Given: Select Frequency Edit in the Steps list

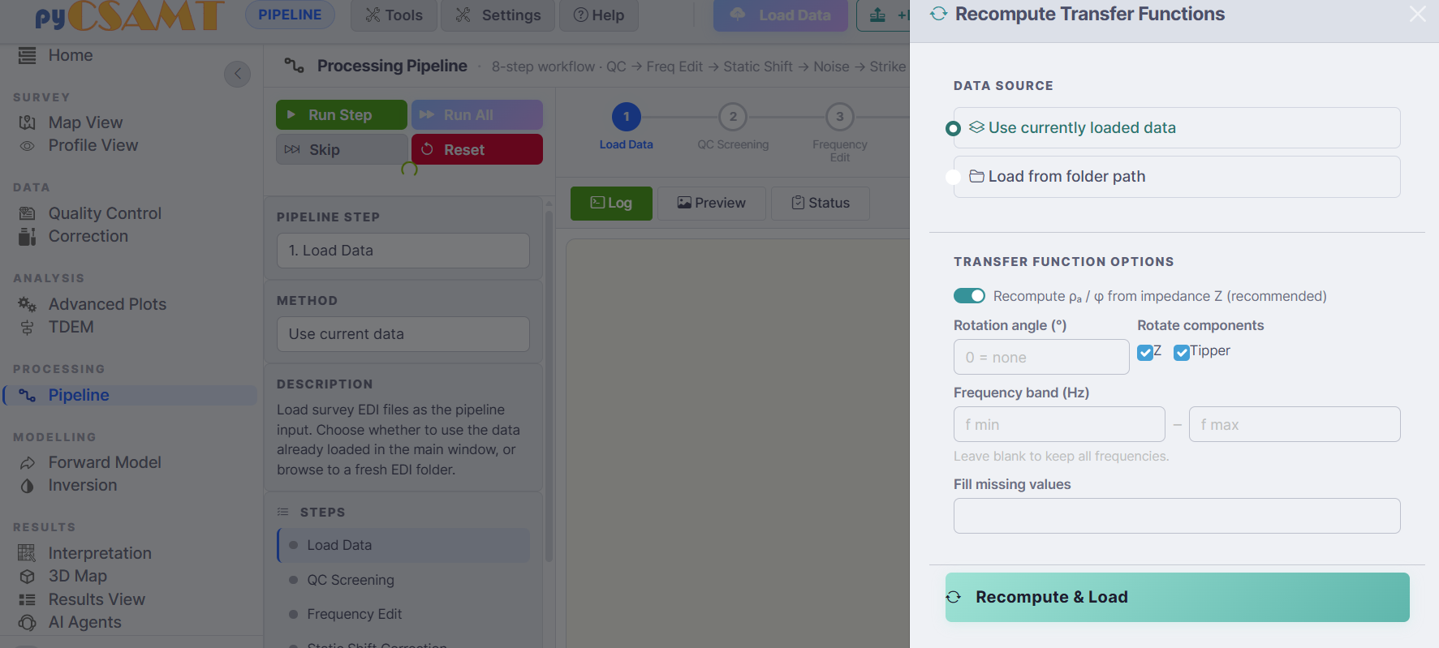Looking at the screenshot, I should coord(403,614).
